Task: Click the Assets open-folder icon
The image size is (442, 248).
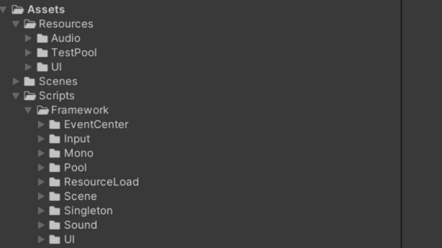Action: coord(18,9)
